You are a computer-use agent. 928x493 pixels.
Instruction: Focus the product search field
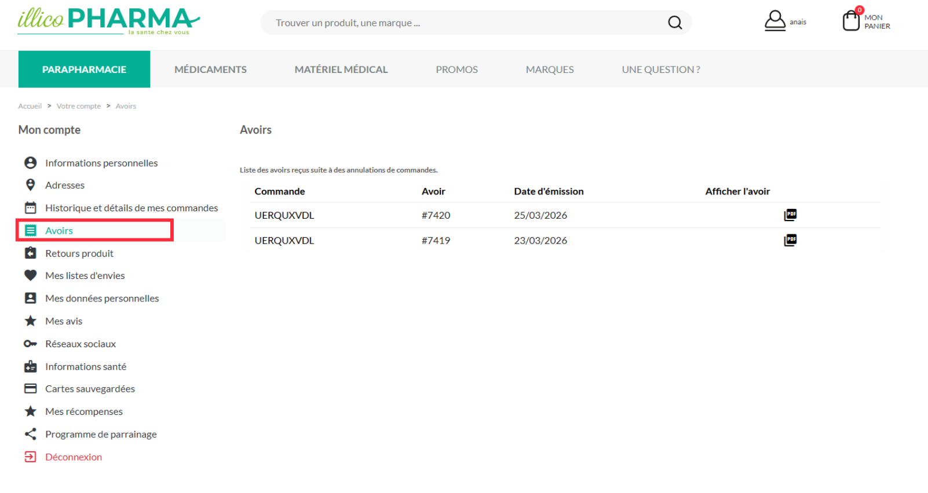(x=469, y=23)
